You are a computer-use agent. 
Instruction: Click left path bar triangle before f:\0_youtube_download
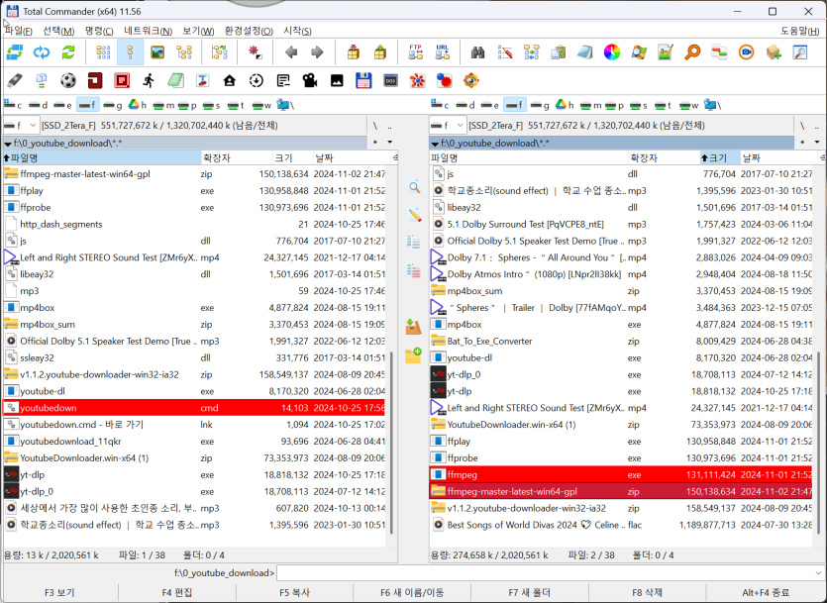(7, 143)
